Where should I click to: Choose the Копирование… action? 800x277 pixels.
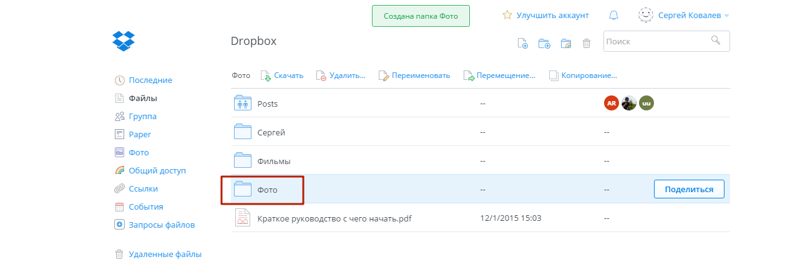coord(582,75)
